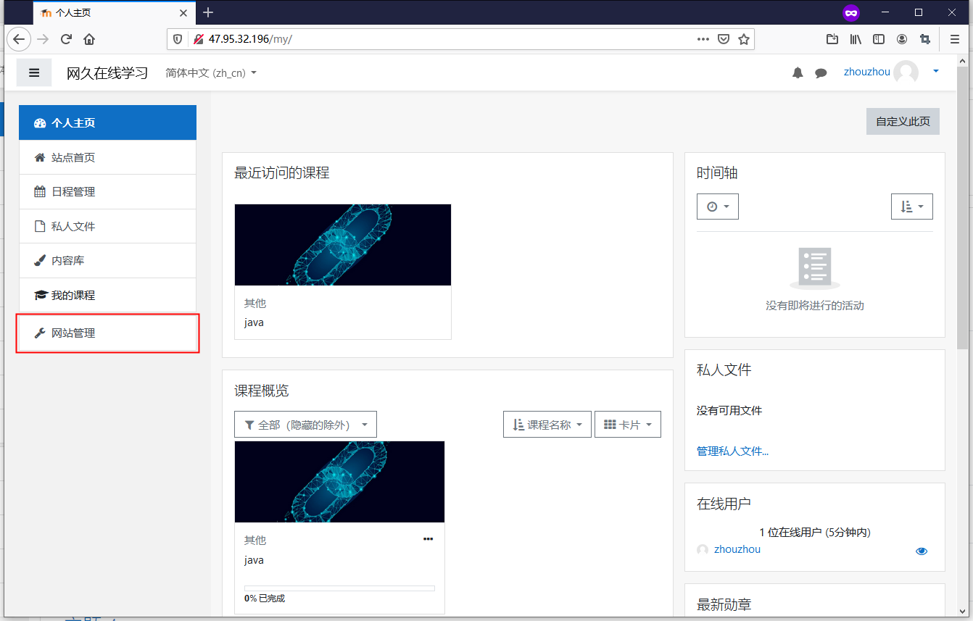Open zhouzhou user avatar in header
973x621 pixels.
coord(906,72)
